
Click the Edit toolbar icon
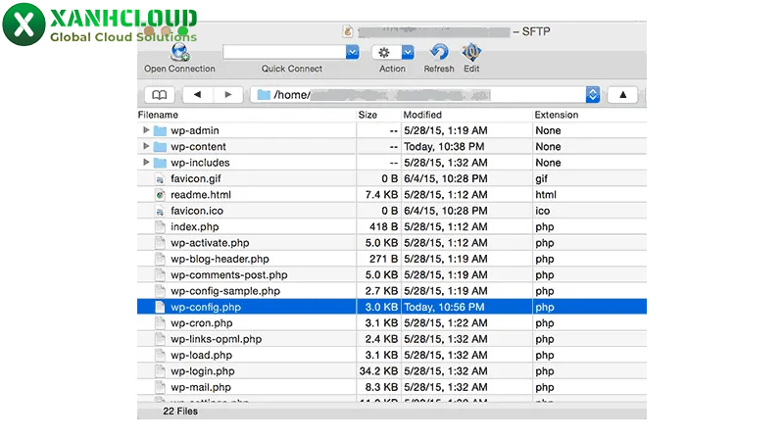(x=471, y=52)
